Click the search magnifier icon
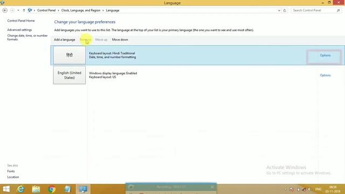Viewport: 345px width, 194px height. coord(338,10)
